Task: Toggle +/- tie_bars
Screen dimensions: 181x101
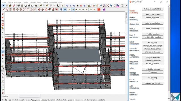Action: tap(152, 43)
